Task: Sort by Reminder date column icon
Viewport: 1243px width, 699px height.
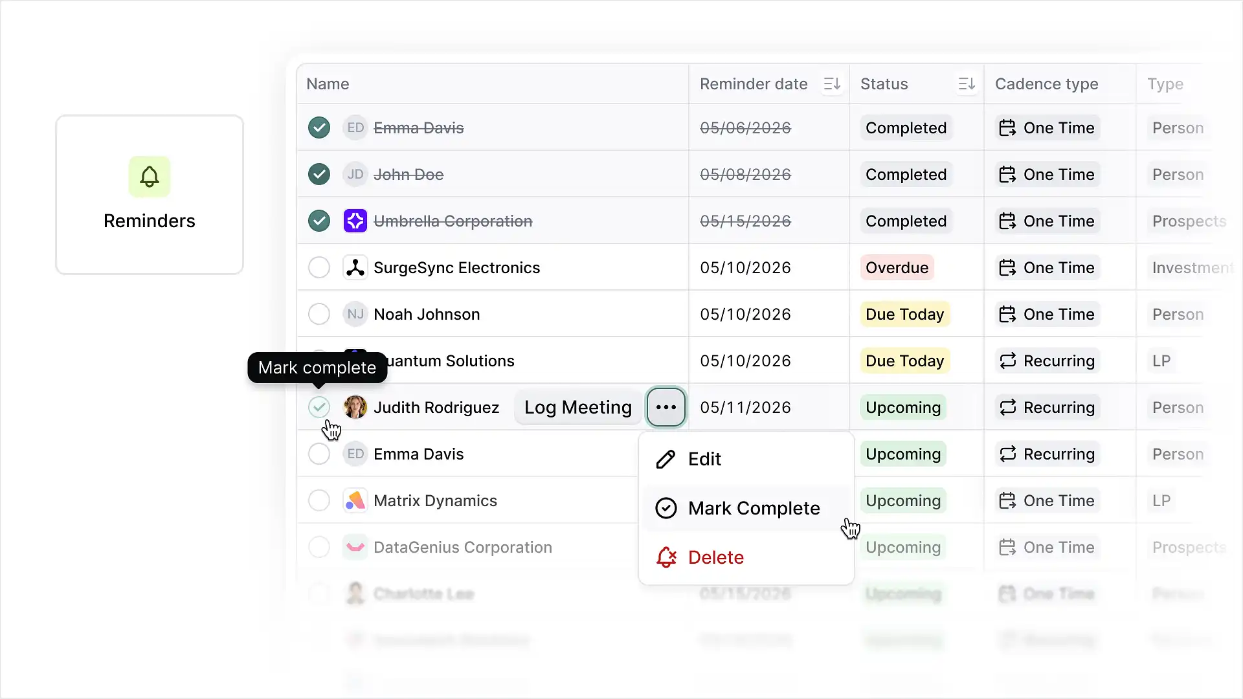Action: (x=832, y=84)
